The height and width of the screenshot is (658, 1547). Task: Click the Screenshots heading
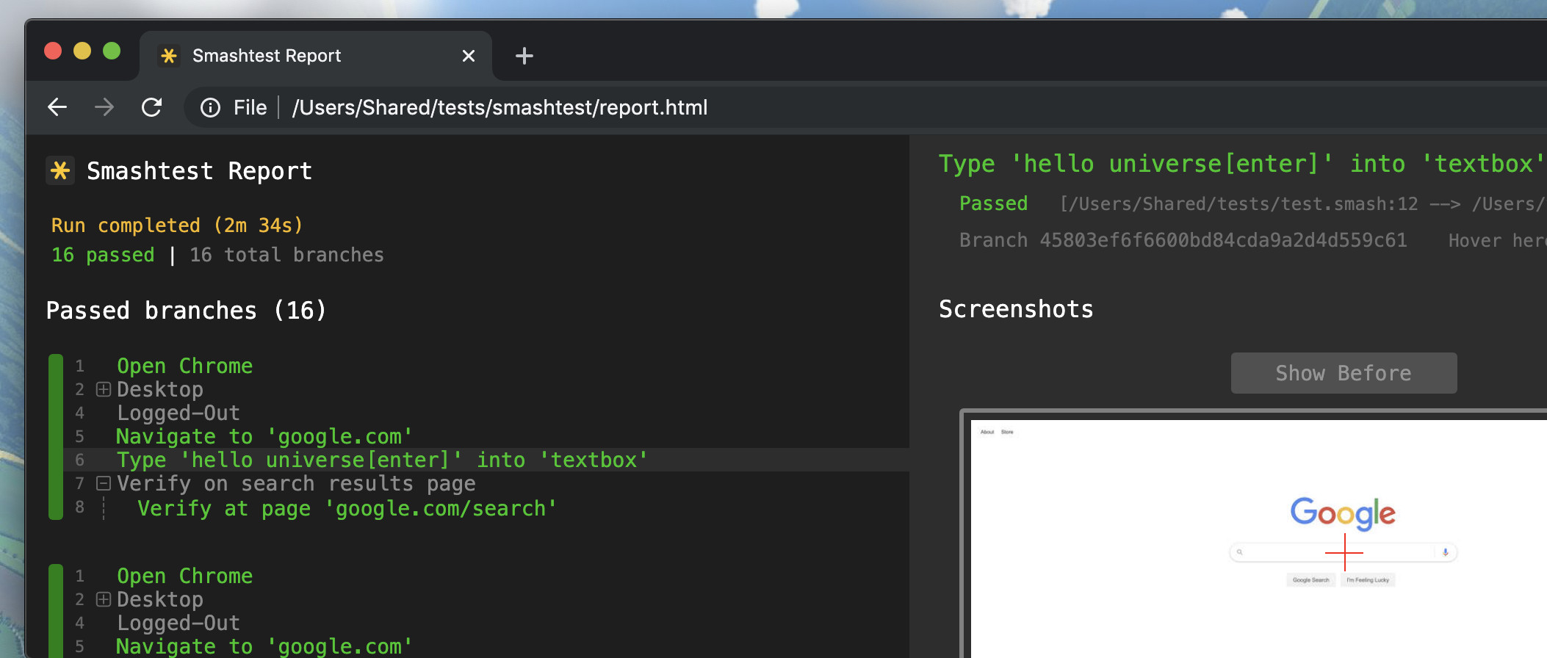pos(1016,309)
